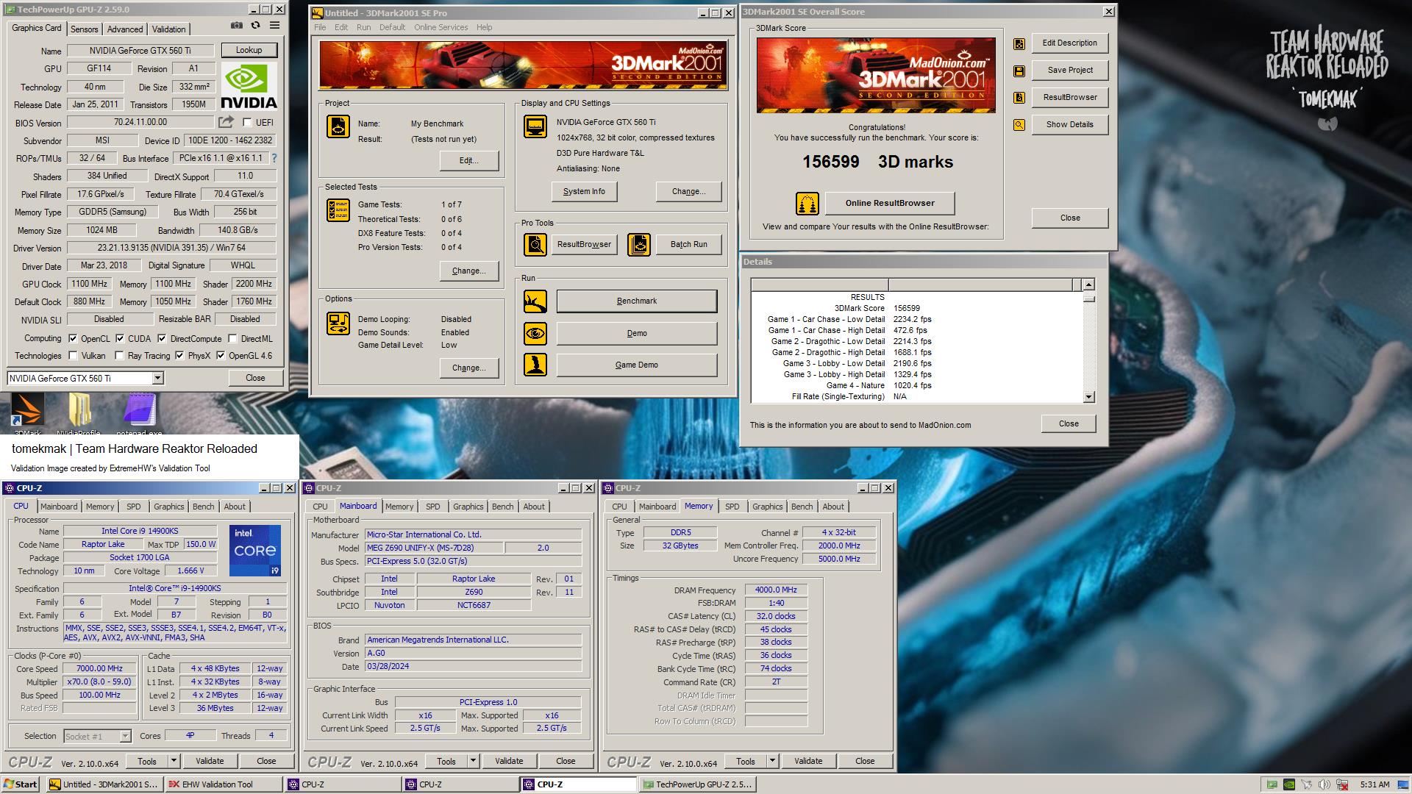This screenshot has height=794, width=1412.
Task: Click the GPU-Z refresh icon
Action: click(x=255, y=26)
